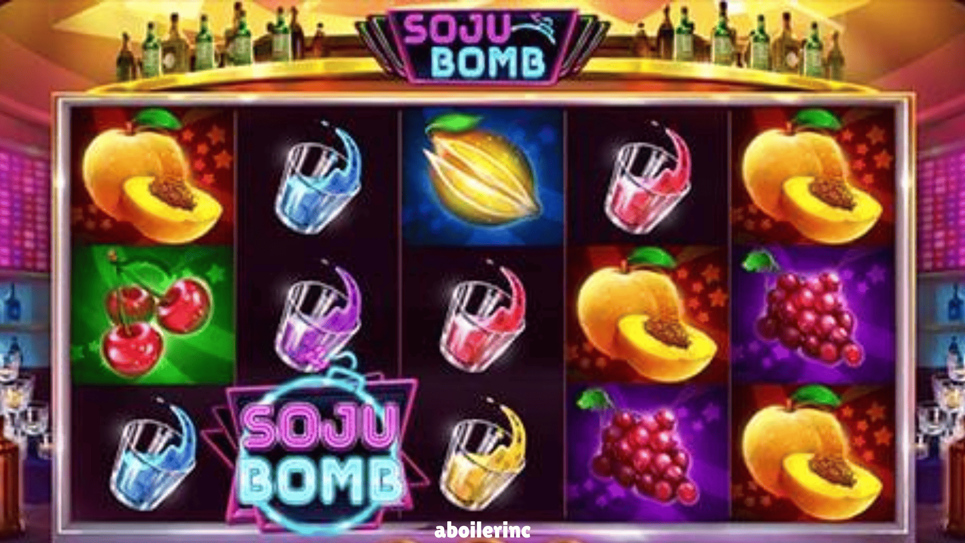Tap the purple soju glass symbol

(318, 316)
